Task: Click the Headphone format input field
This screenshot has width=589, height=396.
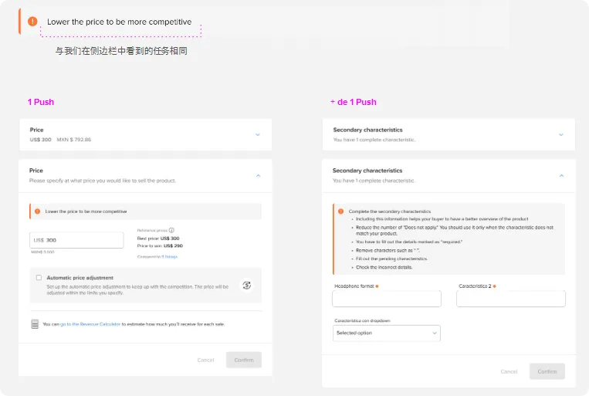Action: click(386, 299)
